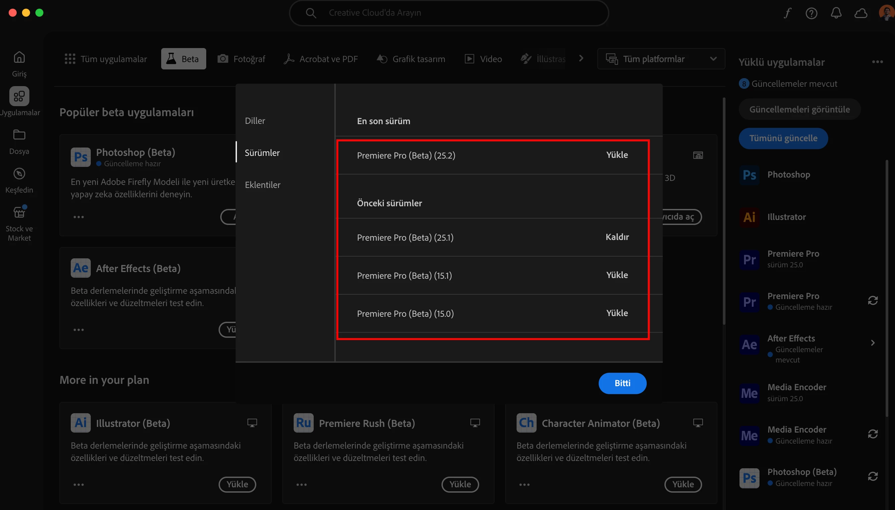
Task: Click the Tümünü güncelle button
Action: point(783,139)
